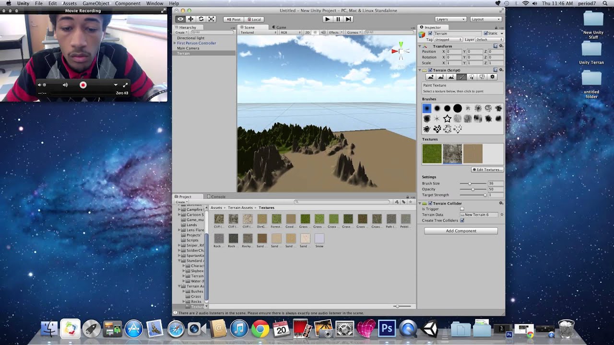Adjust the Opacity slider

pyautogui.click(x=473, y=189)
